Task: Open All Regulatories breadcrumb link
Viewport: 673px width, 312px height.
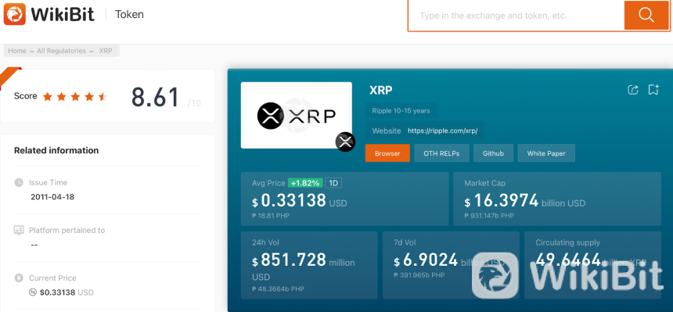Action: tap(61, 51)
